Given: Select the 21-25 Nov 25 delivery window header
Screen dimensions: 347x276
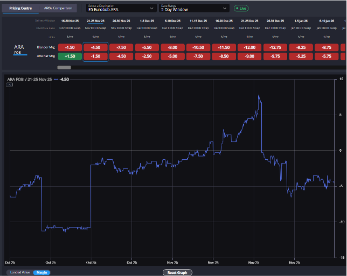Looking at the screenshot, I should click(95, 21).
